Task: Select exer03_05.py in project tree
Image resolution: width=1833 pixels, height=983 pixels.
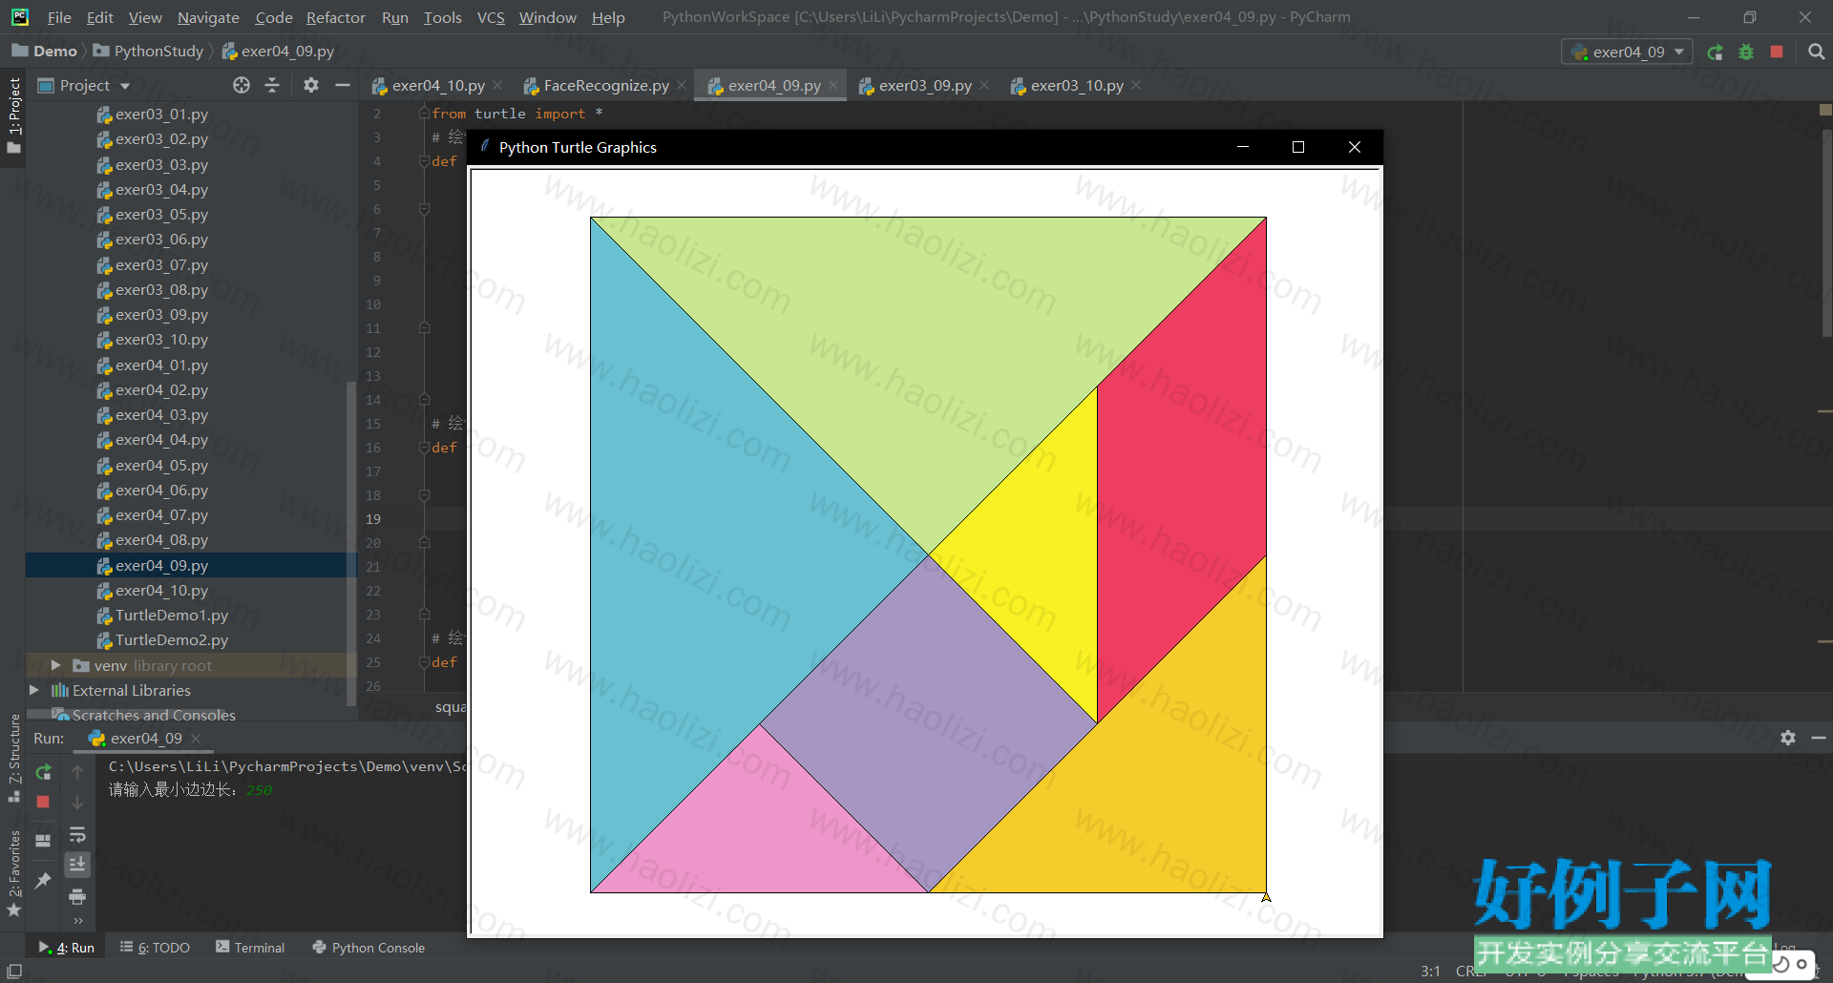Action: click(161, 215)
